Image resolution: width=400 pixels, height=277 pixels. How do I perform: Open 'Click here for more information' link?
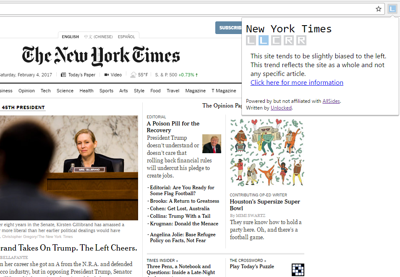coord(297,83)
